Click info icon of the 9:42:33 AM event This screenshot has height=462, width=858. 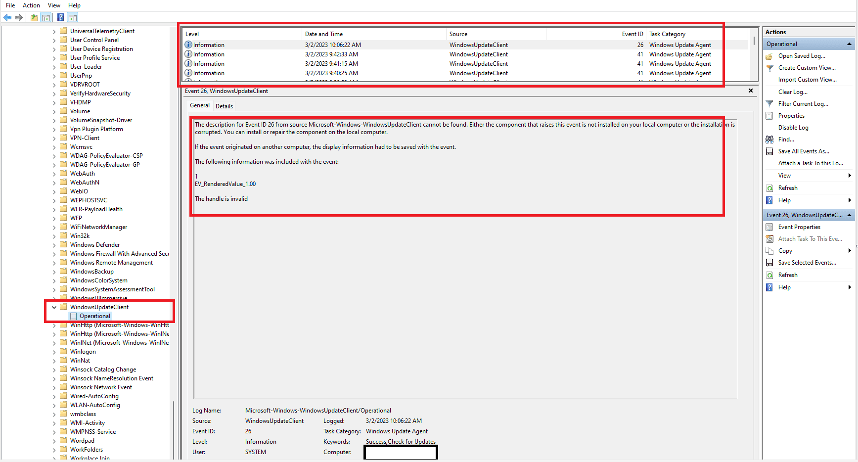(x=188, y=54)
